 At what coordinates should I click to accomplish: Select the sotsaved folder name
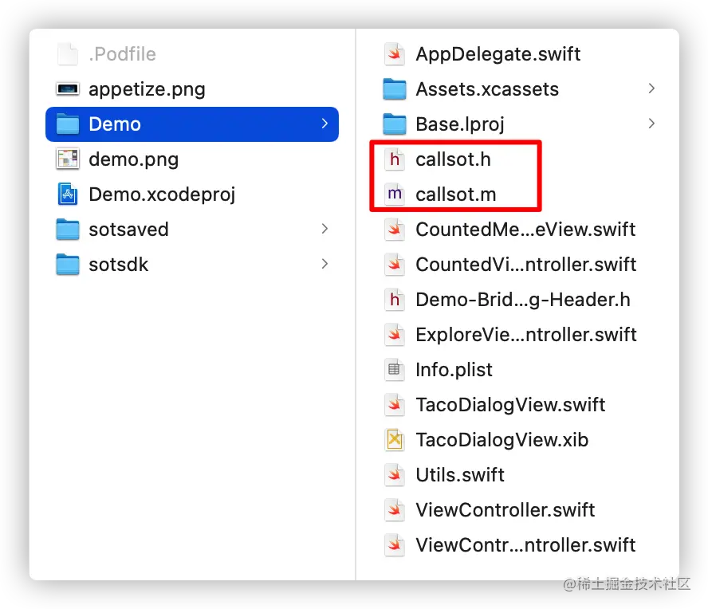[x=128, y=230]
